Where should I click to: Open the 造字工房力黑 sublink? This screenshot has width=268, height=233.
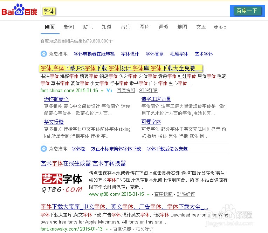click(x=156, y=99)
